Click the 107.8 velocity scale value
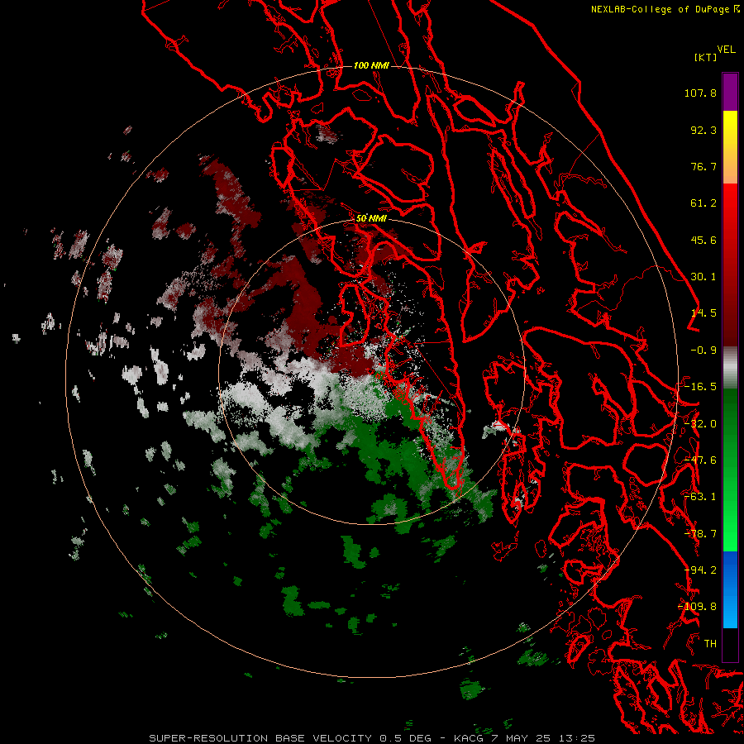Viewport: 744px width, 744px height. [700, 93]
